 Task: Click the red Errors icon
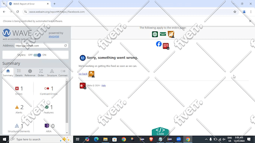tap(17, 88)
